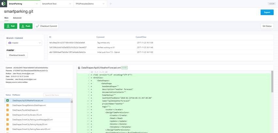Viewport: 278px width, 133px height.
Task: Select the 'Verified working on 8.1' commit
Action: pos(161,47)
